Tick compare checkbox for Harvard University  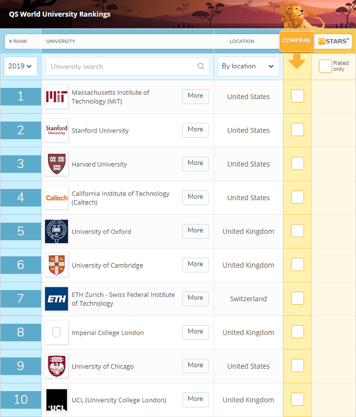(x=298, y=163)
